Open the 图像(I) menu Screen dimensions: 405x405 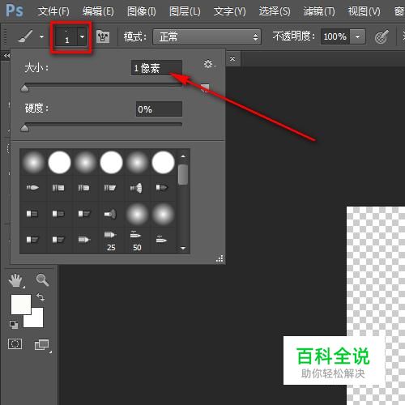pos(142,11)
